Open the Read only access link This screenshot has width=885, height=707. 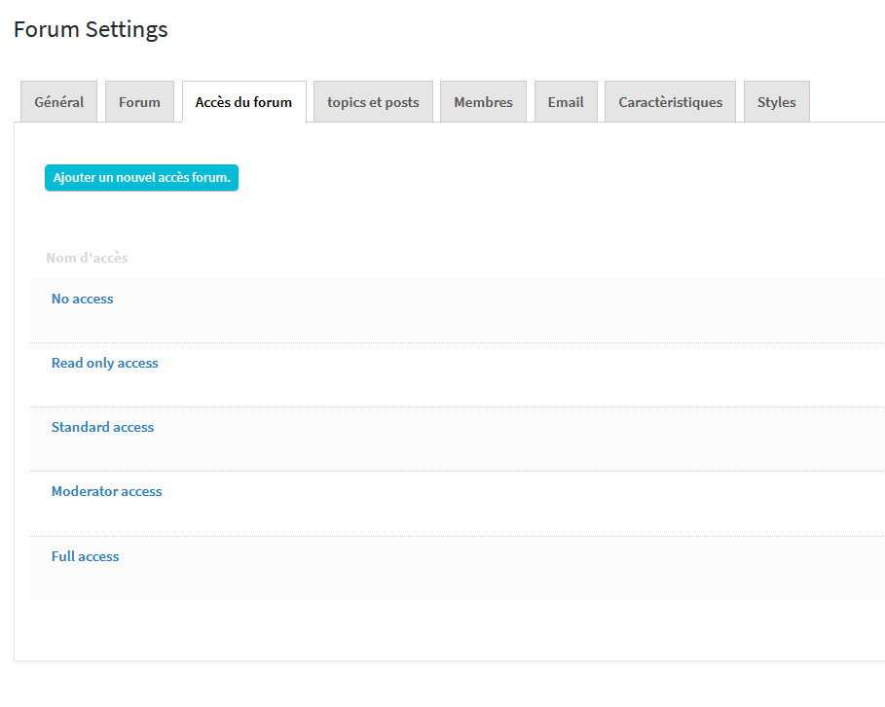point(105,363)
